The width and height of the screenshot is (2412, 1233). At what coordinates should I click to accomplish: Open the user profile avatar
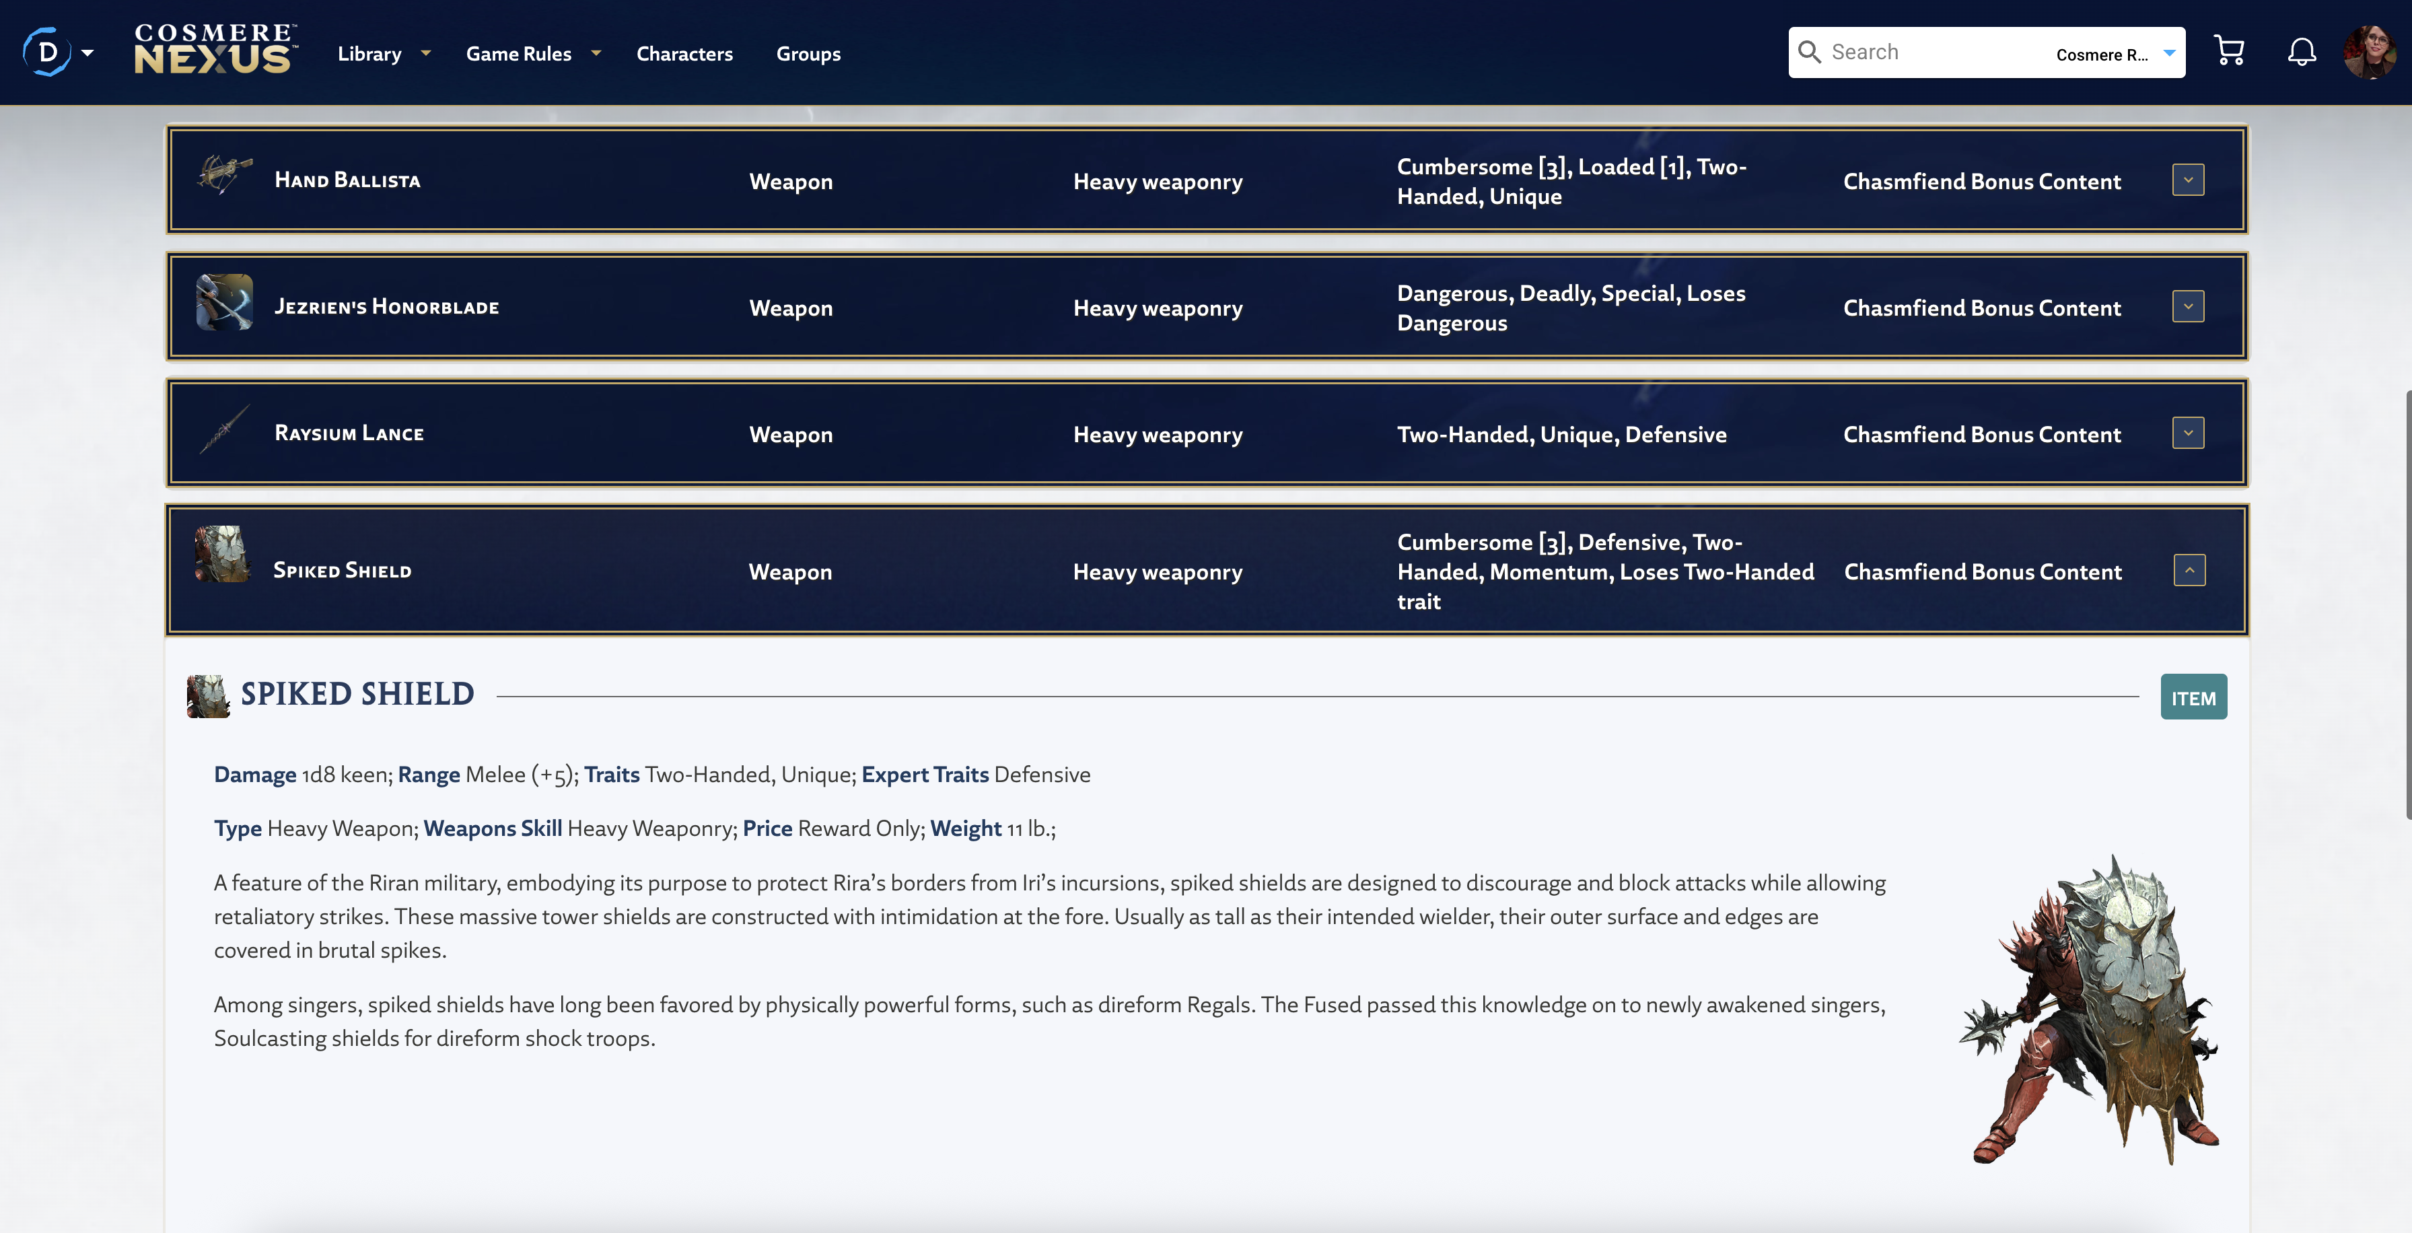click(2369, 52)
